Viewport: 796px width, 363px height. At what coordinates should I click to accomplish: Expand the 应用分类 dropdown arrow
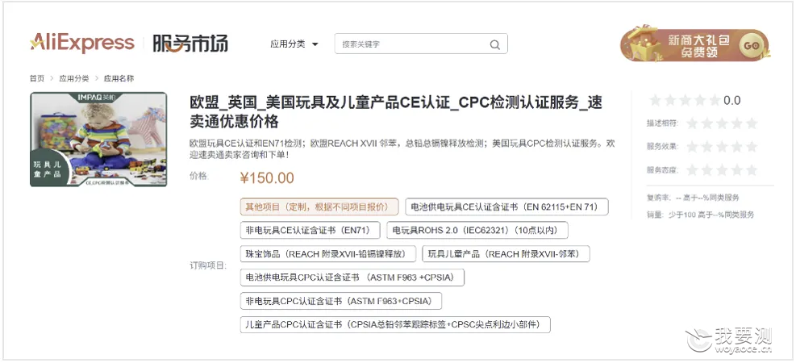315,44
